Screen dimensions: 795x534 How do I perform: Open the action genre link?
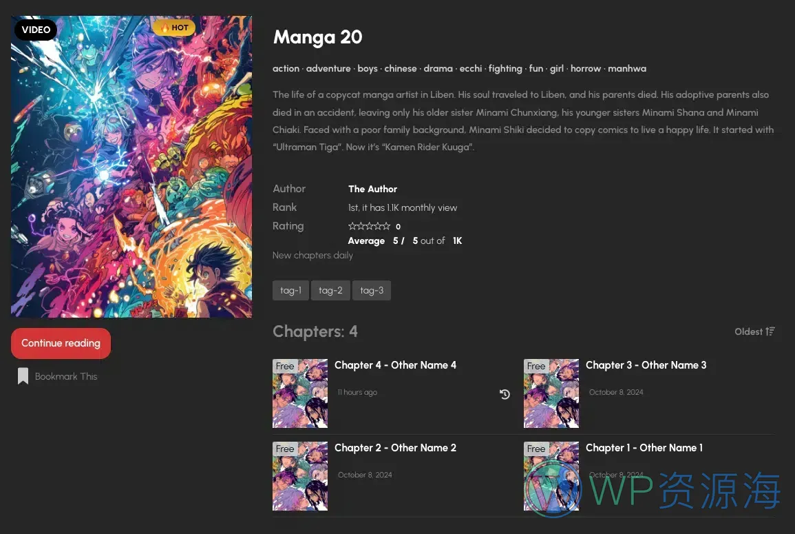(x=286, y=68)
